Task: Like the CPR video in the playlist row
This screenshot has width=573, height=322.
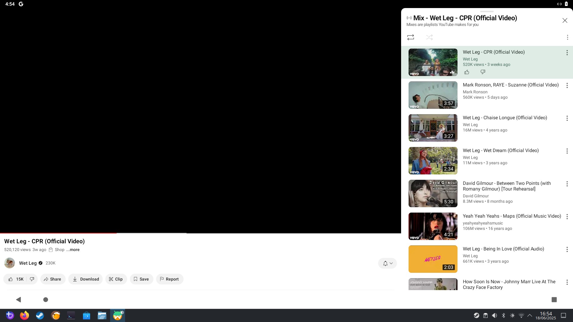Action: (467, 72)
